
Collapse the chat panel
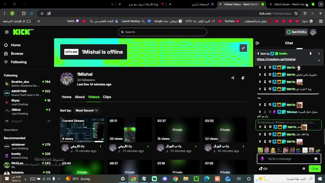pyautogui.click(x=257, y=43)
